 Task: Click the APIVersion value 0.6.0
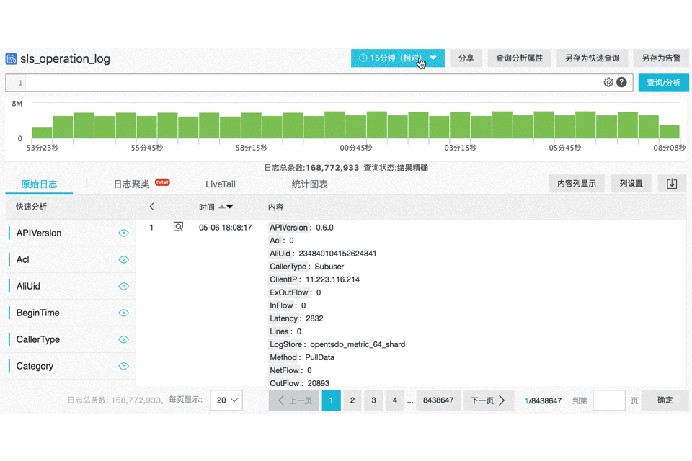point(324,228)
